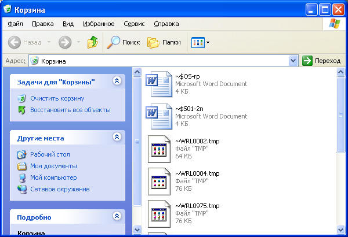Viewport: 348px width, 237px height.
Task: Click Восстановить все объекты link
Action: (x=70, y=110)
